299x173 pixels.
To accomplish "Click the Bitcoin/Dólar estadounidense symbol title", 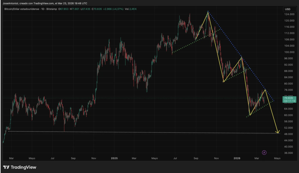I will [x=20, y=9].
